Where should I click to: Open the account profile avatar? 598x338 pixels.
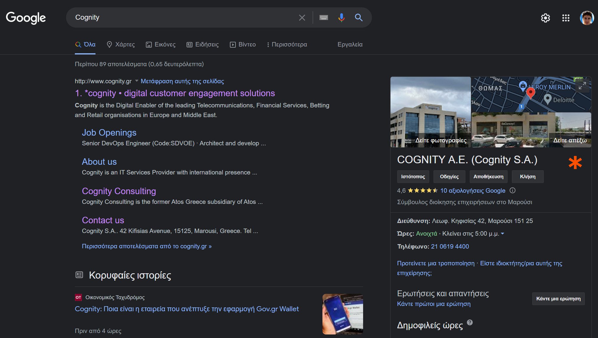[587, 18]
